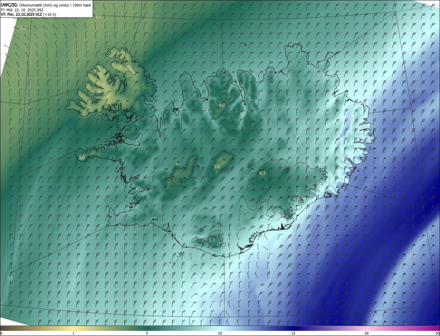Click the 30 tick on the colour scale
The width and height of the screenshot is (440, 336).
pos(366,333)
